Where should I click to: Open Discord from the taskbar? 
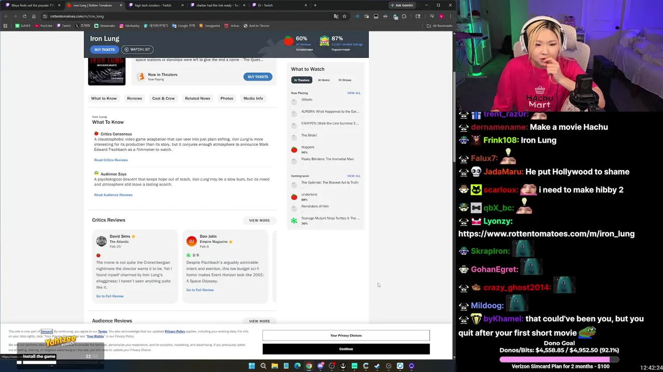320,366
